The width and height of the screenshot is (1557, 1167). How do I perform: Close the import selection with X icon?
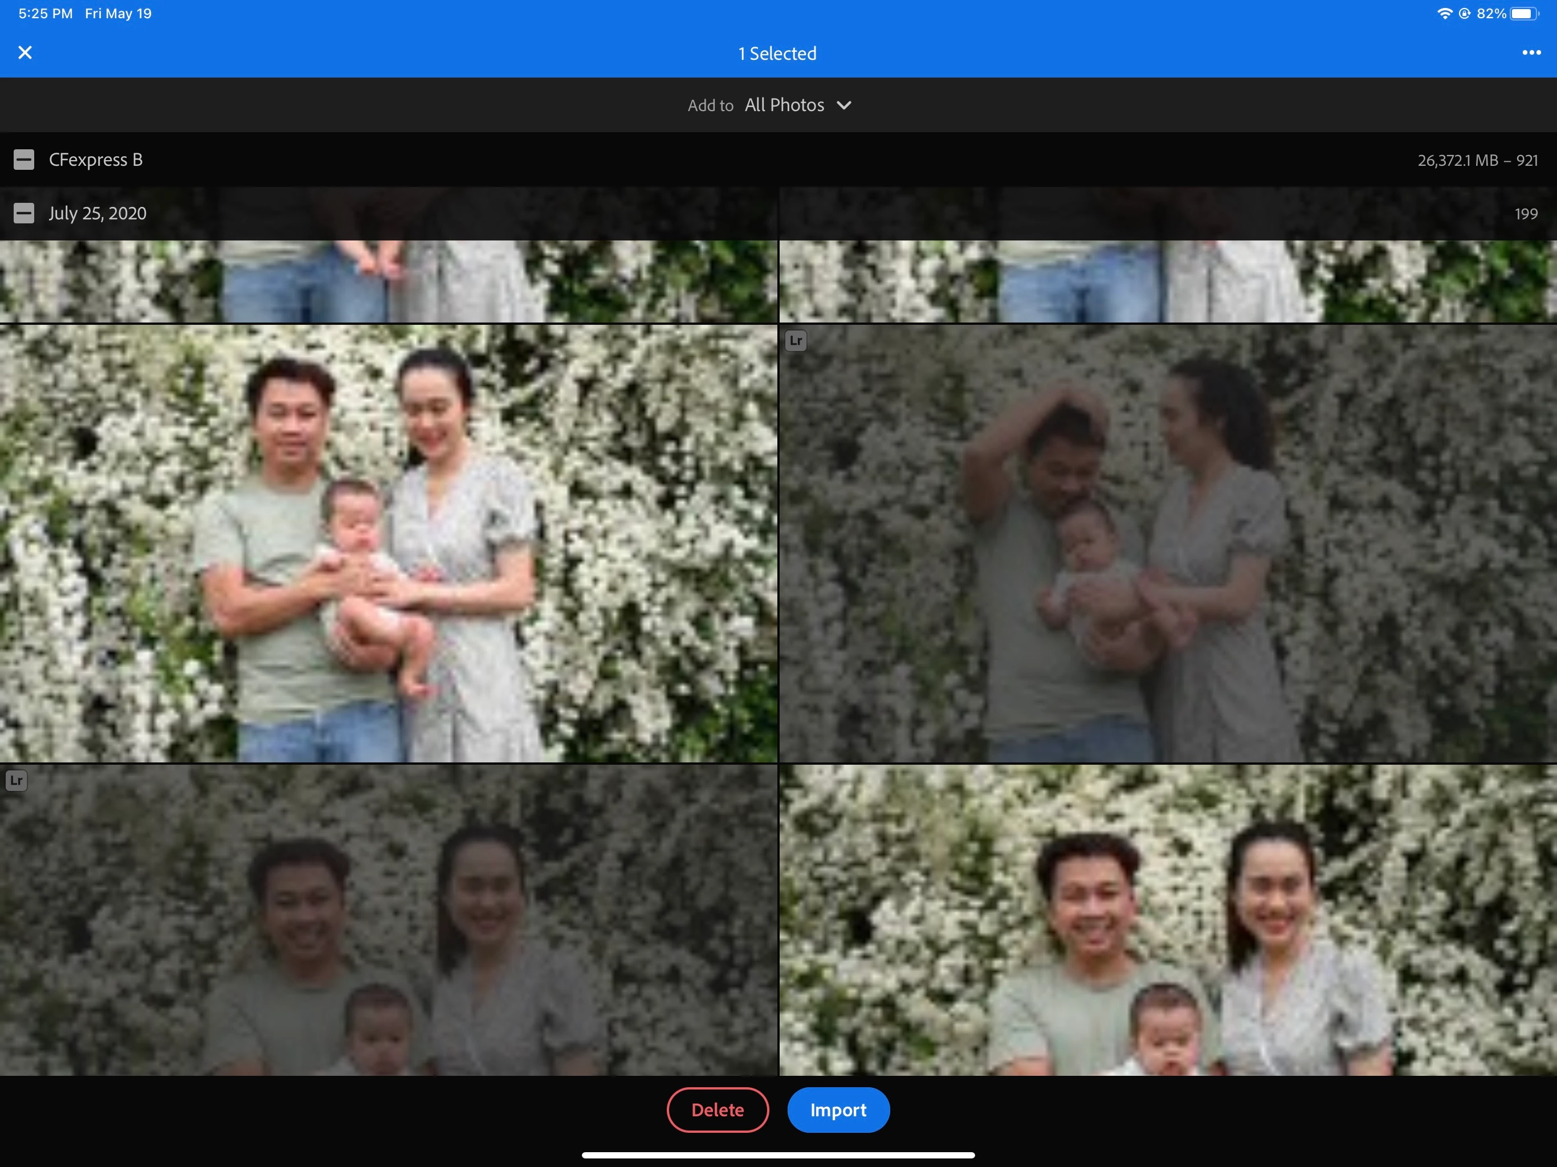25,53
